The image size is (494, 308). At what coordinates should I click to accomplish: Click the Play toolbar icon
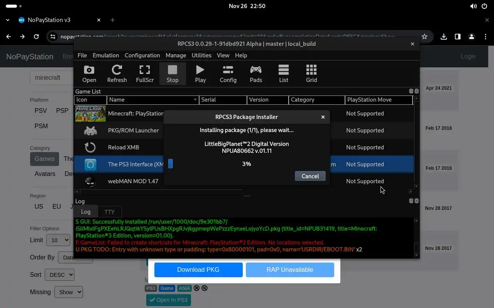pyautogui.click(x=200, y=74)
